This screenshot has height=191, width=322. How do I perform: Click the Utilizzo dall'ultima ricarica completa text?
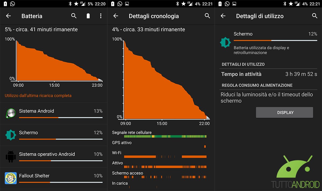(x=38, y=96)
